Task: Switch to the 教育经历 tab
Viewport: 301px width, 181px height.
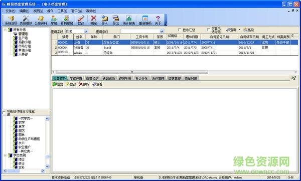Action: click(92, 78)
